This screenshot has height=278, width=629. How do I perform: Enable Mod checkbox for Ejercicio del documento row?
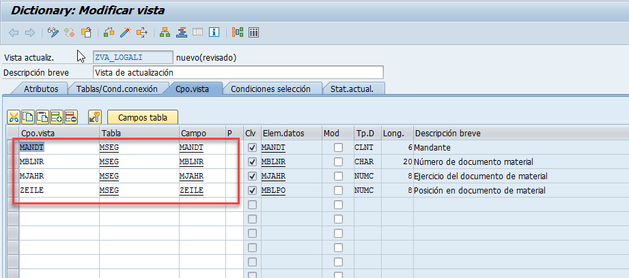(339, 176)
